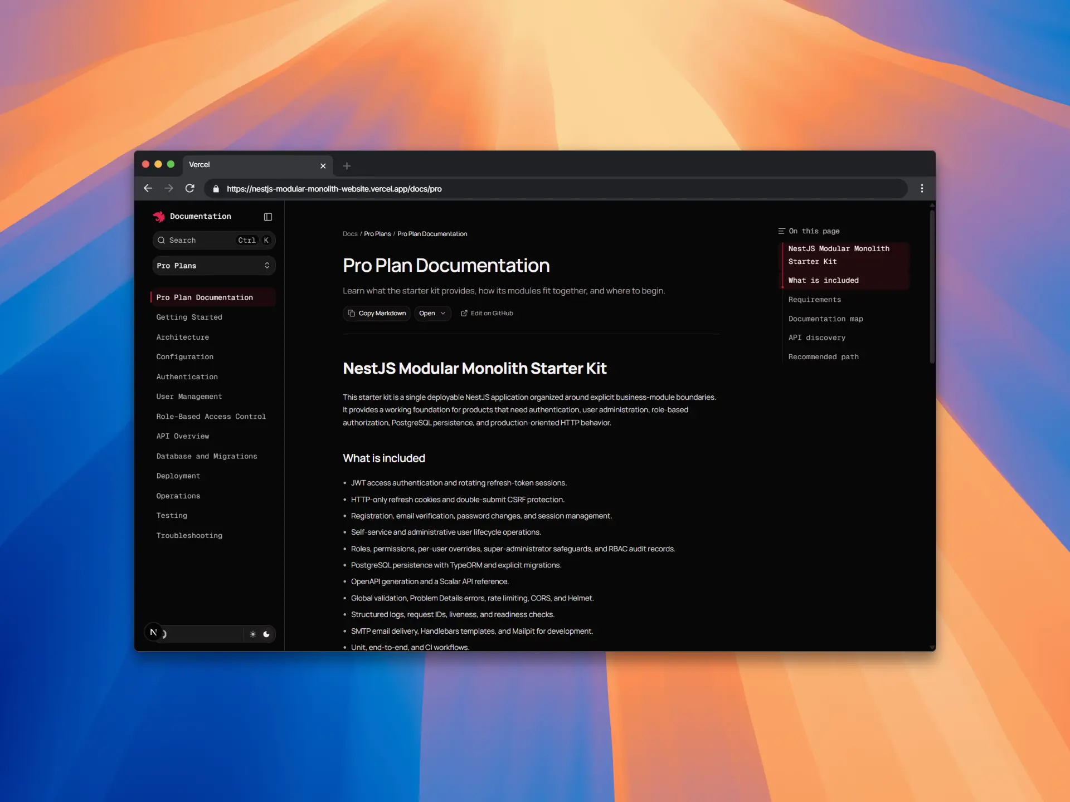Image resolution: width=1070 pixels, height=802 pixels.
Task: Click the NestJS logo icon
Action: click(159, 217)
